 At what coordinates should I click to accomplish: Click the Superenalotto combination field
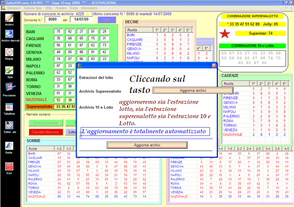point(65,107)
